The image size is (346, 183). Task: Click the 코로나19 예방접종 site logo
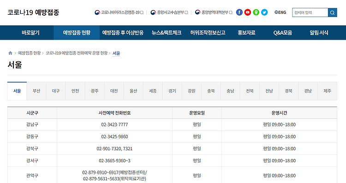(33, 12)
